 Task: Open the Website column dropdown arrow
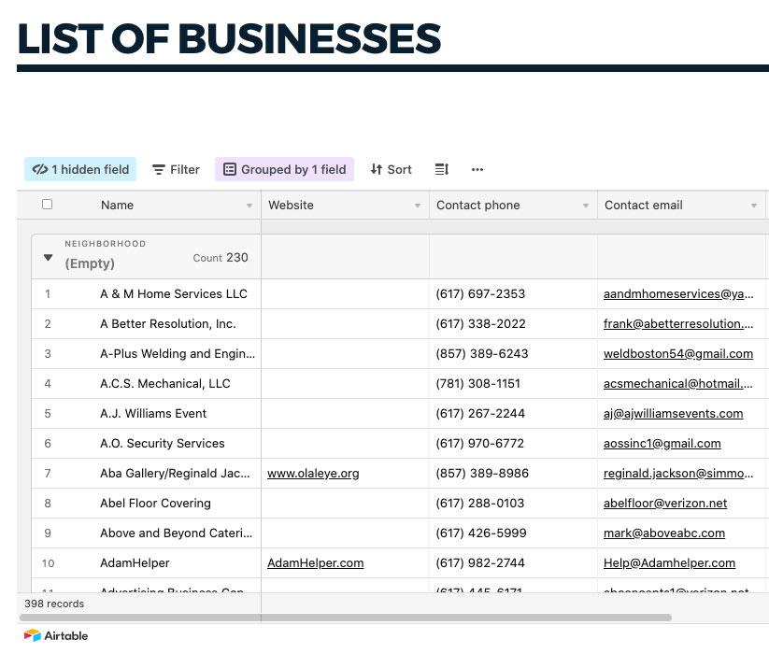[x=418, y=206]
